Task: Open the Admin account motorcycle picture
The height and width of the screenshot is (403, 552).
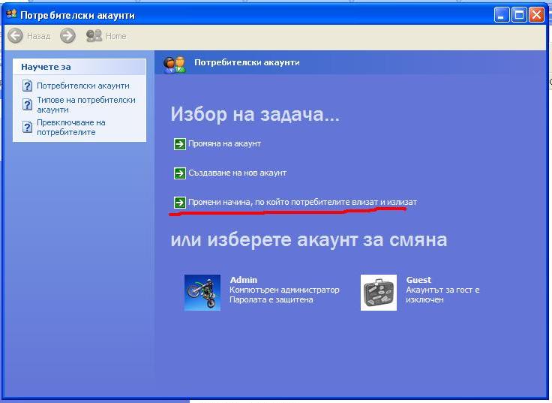Action: tap(202, 293)
